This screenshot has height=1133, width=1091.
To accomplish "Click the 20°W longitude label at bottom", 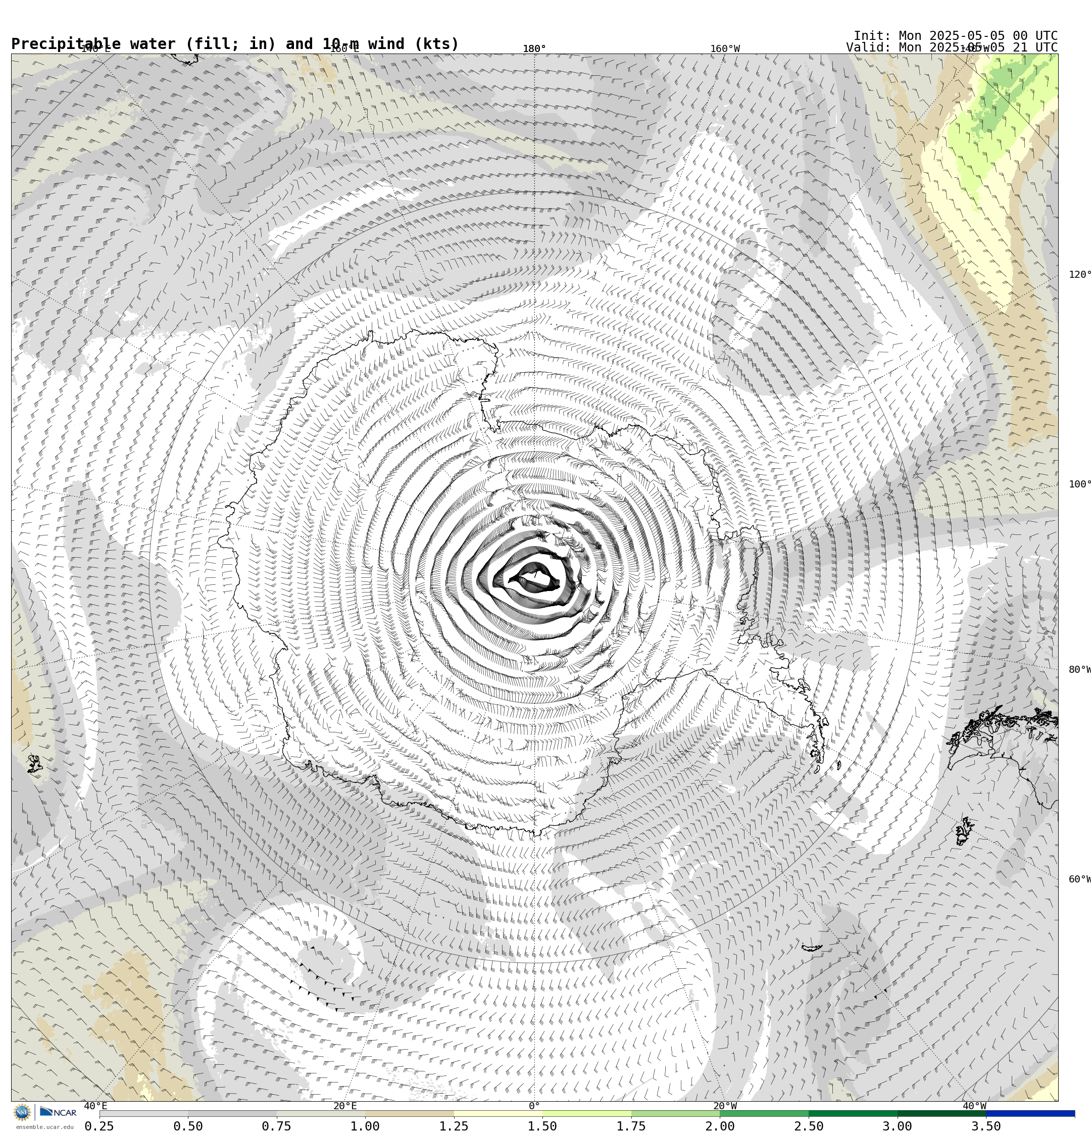I will (725, 1106).
